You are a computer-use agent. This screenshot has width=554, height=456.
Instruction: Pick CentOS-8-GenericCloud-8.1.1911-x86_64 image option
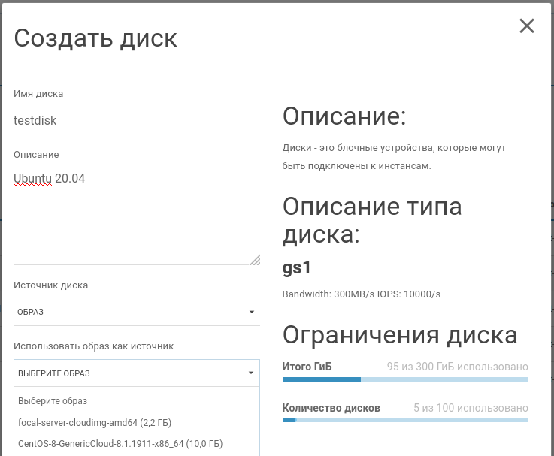click(120, 444)
